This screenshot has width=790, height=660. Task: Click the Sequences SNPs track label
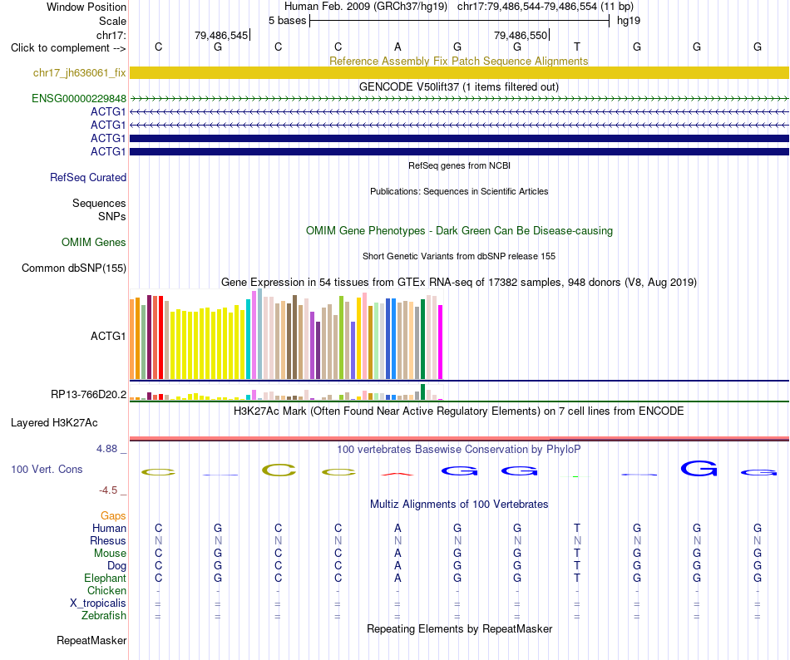click(99, 209)
